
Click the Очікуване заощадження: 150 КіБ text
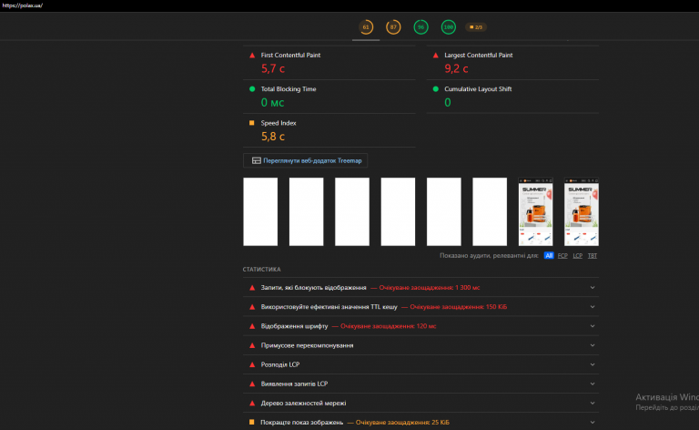pyautogui.click(x=459, y=307)
